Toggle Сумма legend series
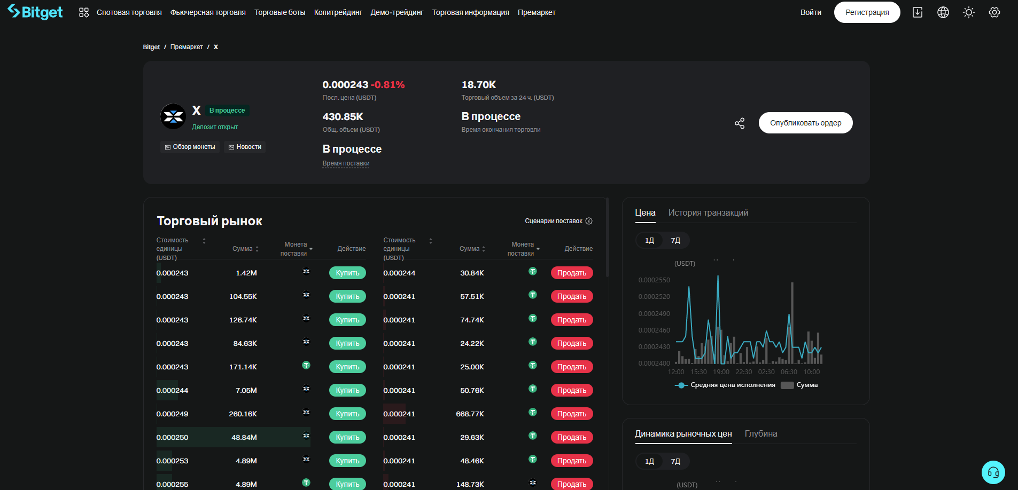Viewport: 1018px width, 490px height. pyautogui.click(x=799, y=385)
